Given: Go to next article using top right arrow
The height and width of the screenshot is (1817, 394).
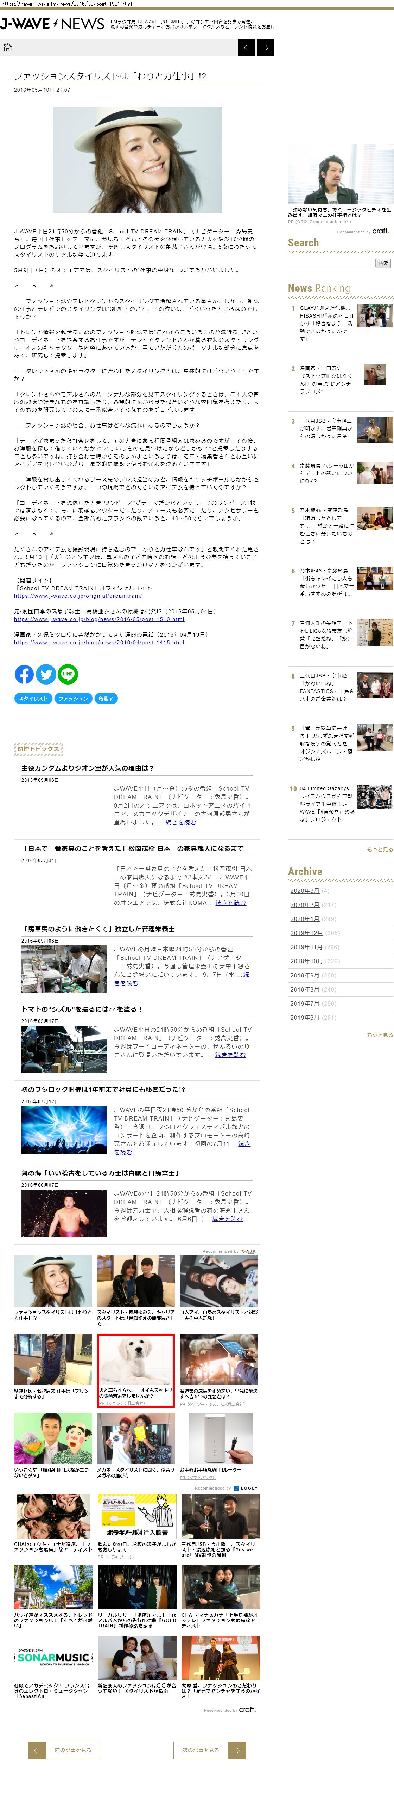Looking at the screenshot, I should click(265, 47).
